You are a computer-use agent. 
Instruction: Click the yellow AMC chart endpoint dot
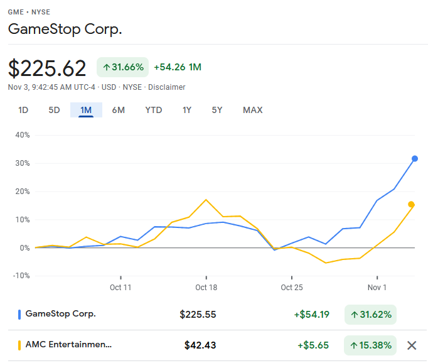tap(411, 204)
